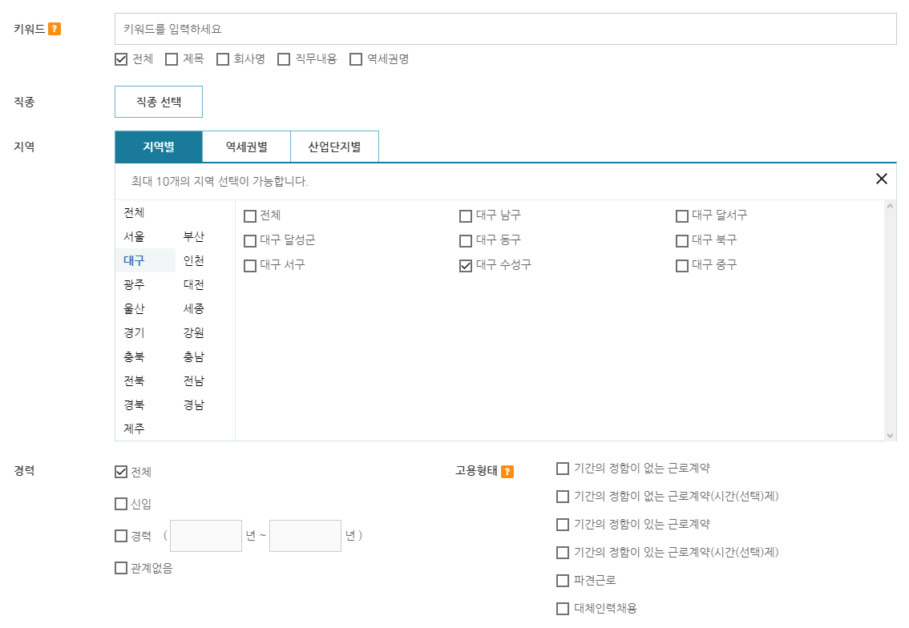Click the scrollbar up arrow in region list

[x=891, y=206]
